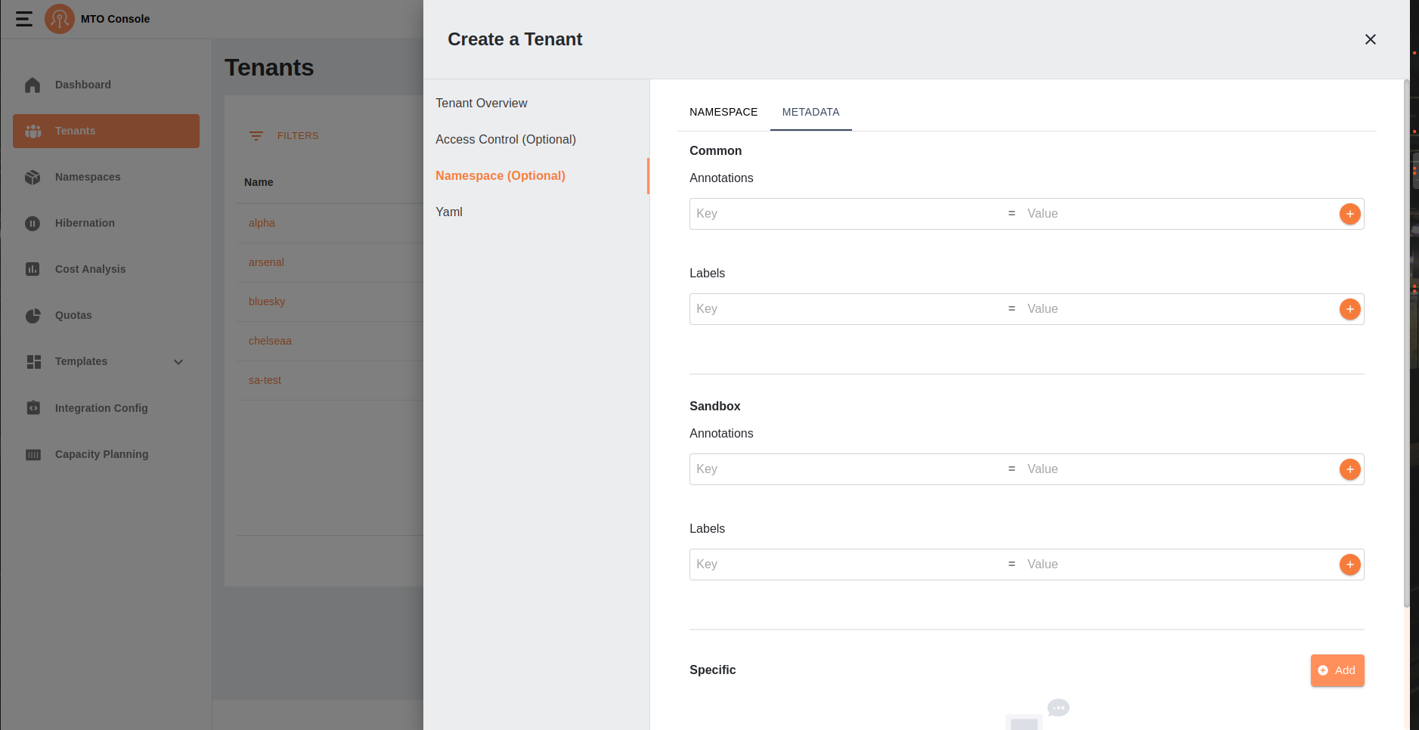The height and width of the screenshot is (730, 1419).
Task: Click the Namespaces cube icon
Action: (x=33, y=177)
